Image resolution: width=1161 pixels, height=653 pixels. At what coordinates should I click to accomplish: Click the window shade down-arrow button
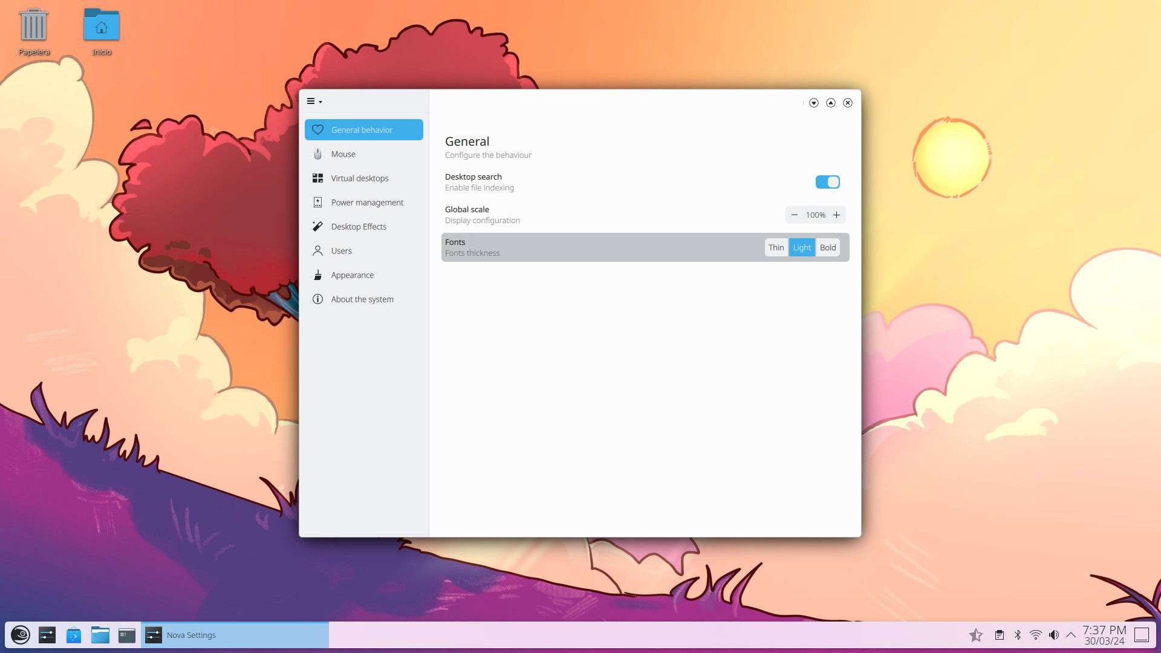tap(814, 103)
